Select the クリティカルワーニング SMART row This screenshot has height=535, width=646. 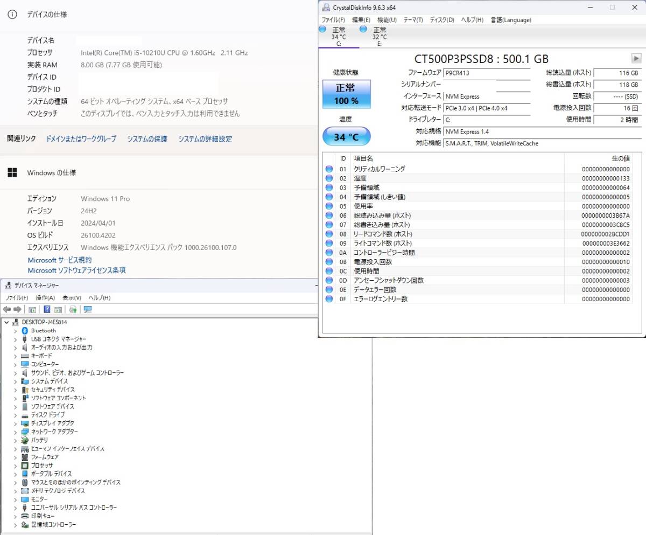click(x=478, y=169)
